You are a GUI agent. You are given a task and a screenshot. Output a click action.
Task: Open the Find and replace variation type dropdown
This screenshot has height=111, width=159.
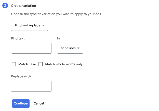(x=30, y=25)
